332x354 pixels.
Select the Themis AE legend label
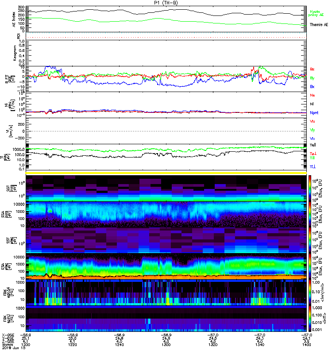pos(319,25)
